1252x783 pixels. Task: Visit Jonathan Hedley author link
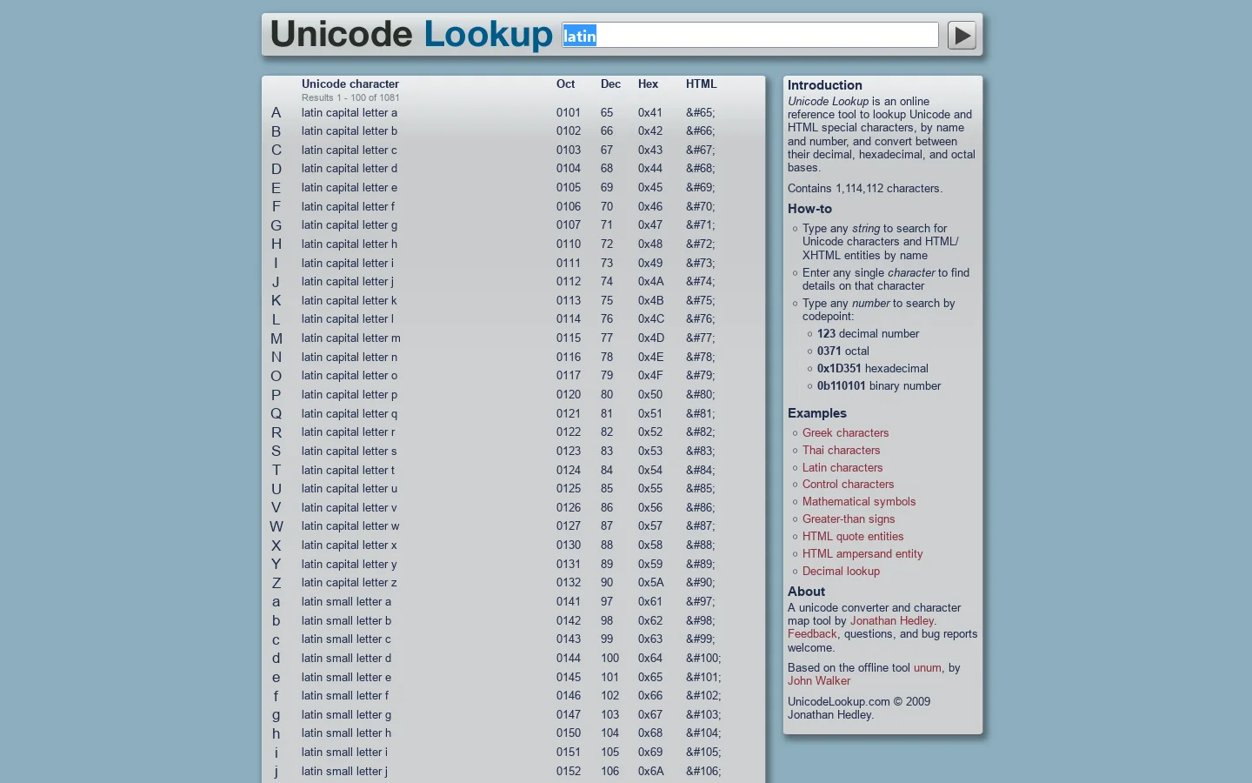tap(892, 620)
